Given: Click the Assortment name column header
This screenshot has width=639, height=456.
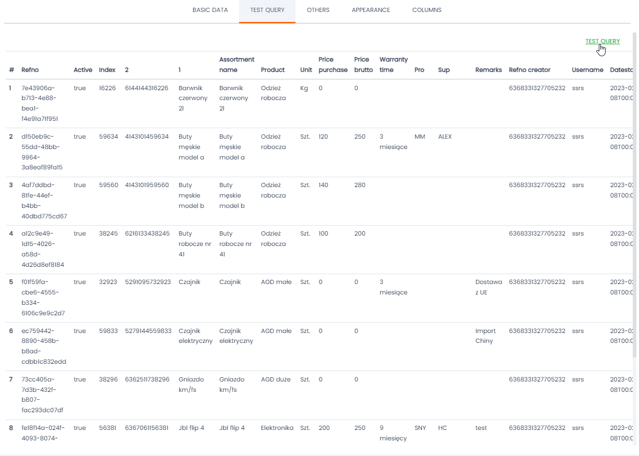Looking at the screenshot, I should point(236,65).
